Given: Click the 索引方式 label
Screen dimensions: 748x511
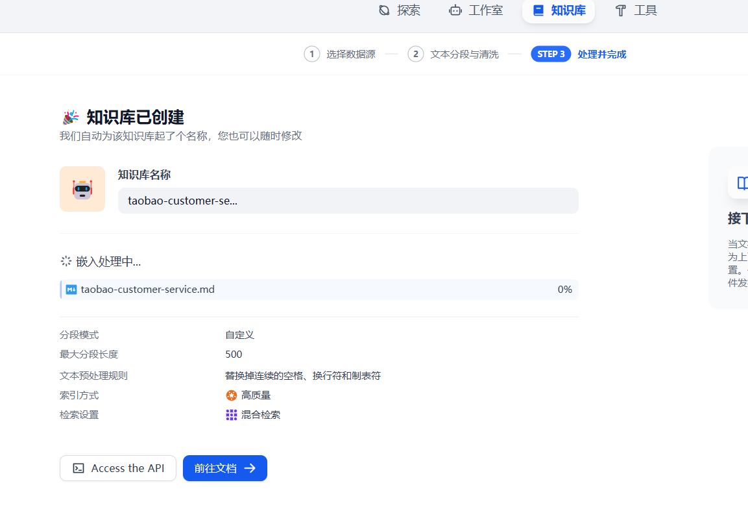Looking at the screenshot, I should 79,395.
